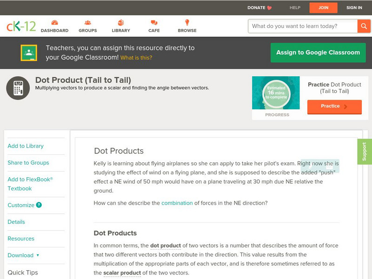Click the Sign In link
This screenshot has width=372, height=279.
click(354, 8)
